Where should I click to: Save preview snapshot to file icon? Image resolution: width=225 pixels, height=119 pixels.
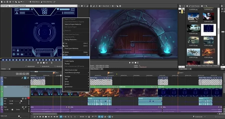(120, 6)
